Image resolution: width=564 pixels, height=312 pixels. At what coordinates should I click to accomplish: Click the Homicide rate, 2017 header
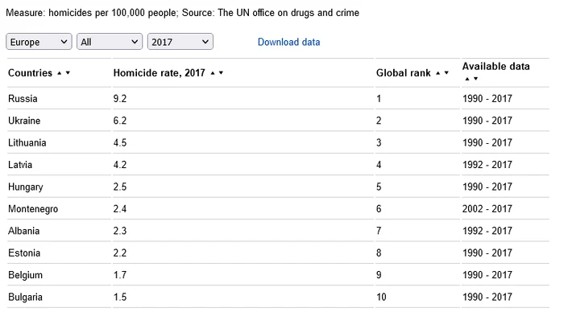point(159,73)
